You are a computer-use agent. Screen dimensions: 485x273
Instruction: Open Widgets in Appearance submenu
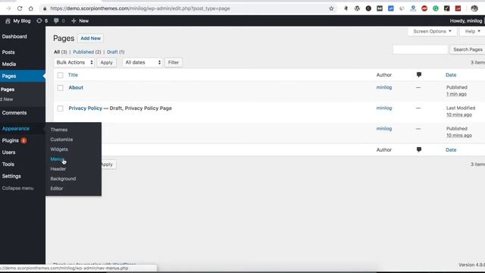pos(59,149)
